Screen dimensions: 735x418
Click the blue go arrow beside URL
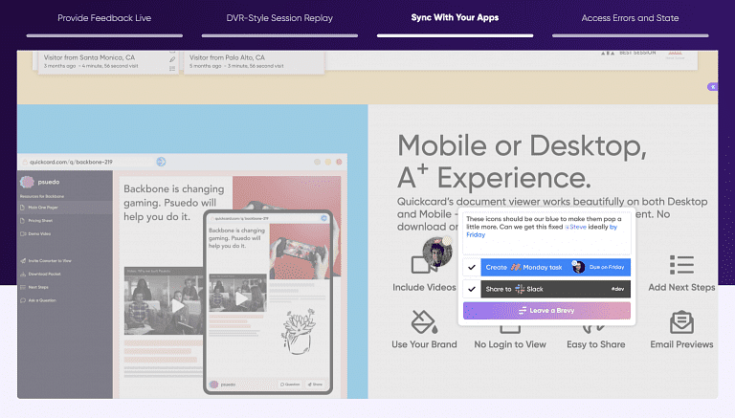click(x=161, y=162)
